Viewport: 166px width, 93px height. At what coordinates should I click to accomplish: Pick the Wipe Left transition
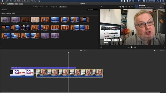[x=35, y=28]
